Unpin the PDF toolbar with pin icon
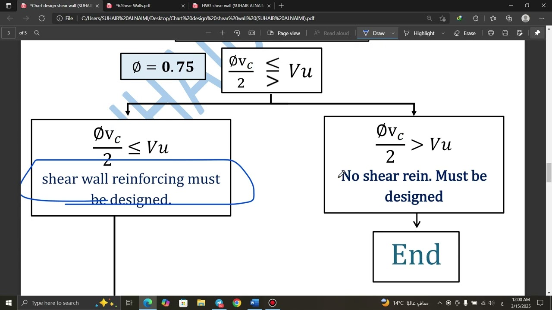The height and width of the screenshot is (310, 552). 537,33
